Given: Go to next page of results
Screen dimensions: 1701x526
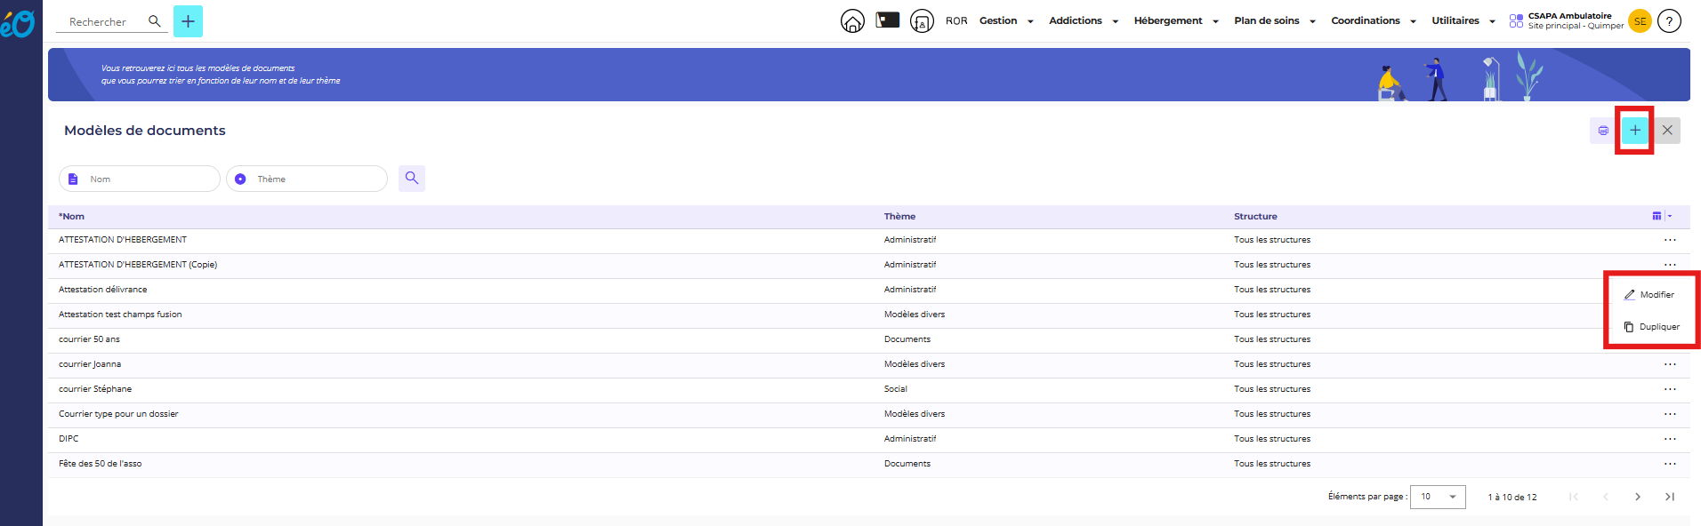Looking at the screenshot, I should (x=1638, y=497).
